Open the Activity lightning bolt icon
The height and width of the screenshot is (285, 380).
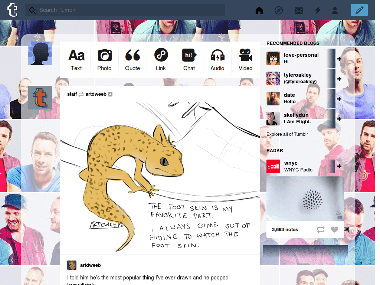point(318,10)
